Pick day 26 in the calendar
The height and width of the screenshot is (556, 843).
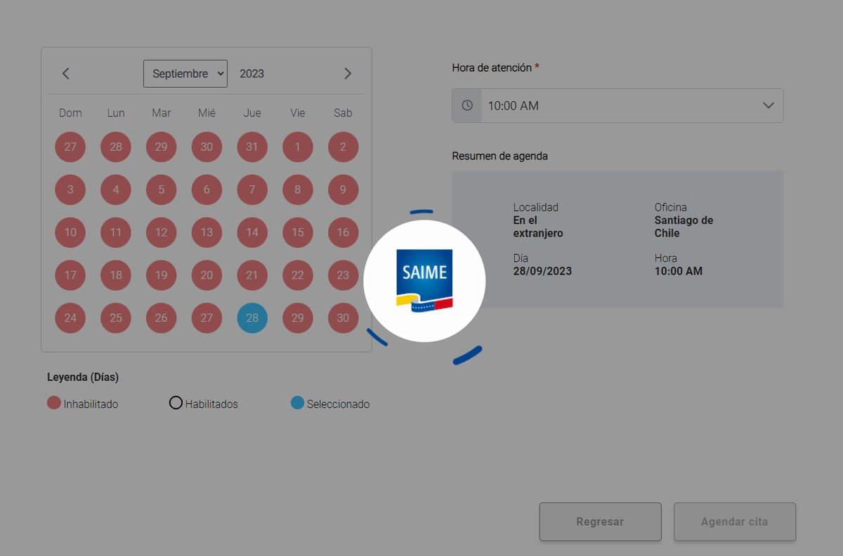(x=162, y=317)
